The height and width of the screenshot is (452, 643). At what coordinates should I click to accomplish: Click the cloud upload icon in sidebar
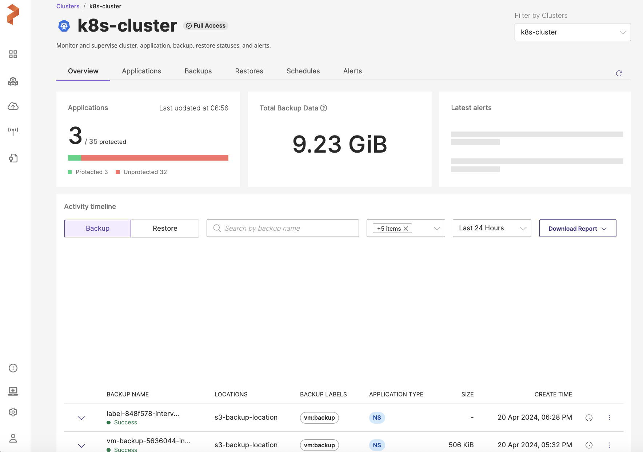click(13, 106)
